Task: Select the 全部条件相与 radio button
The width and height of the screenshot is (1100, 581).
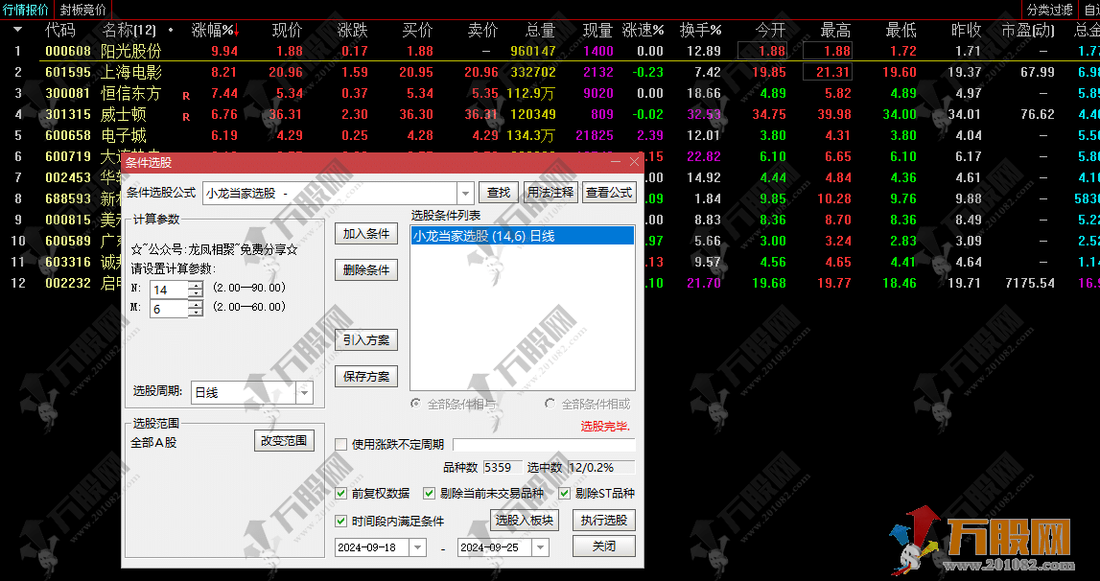Action: click(x=416, y=404)
